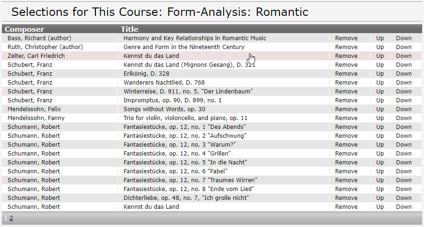Move Songs without Words, op. 30 up

click(x=380, y=109)
